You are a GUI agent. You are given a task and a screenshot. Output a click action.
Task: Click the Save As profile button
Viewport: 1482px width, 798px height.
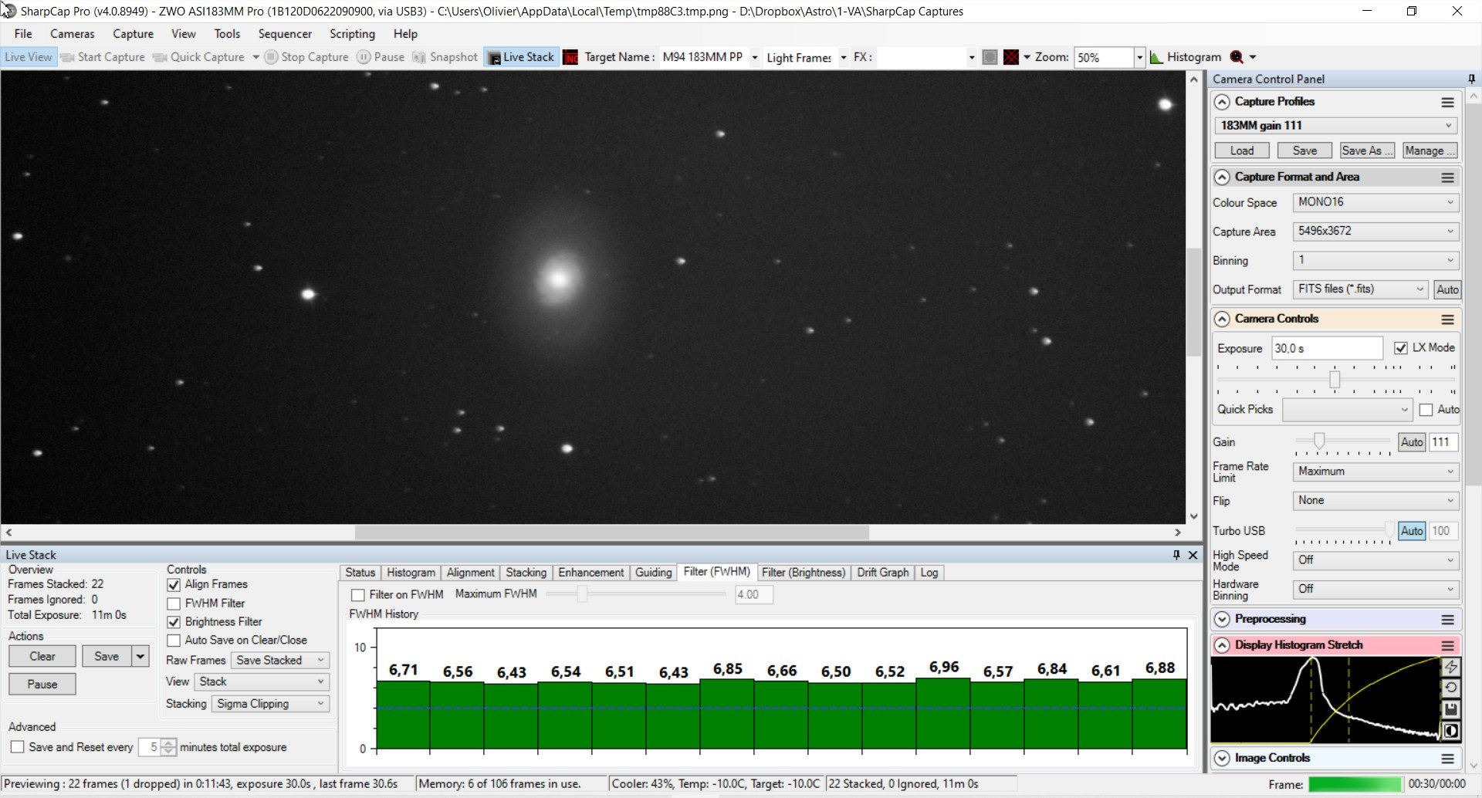1367,150
